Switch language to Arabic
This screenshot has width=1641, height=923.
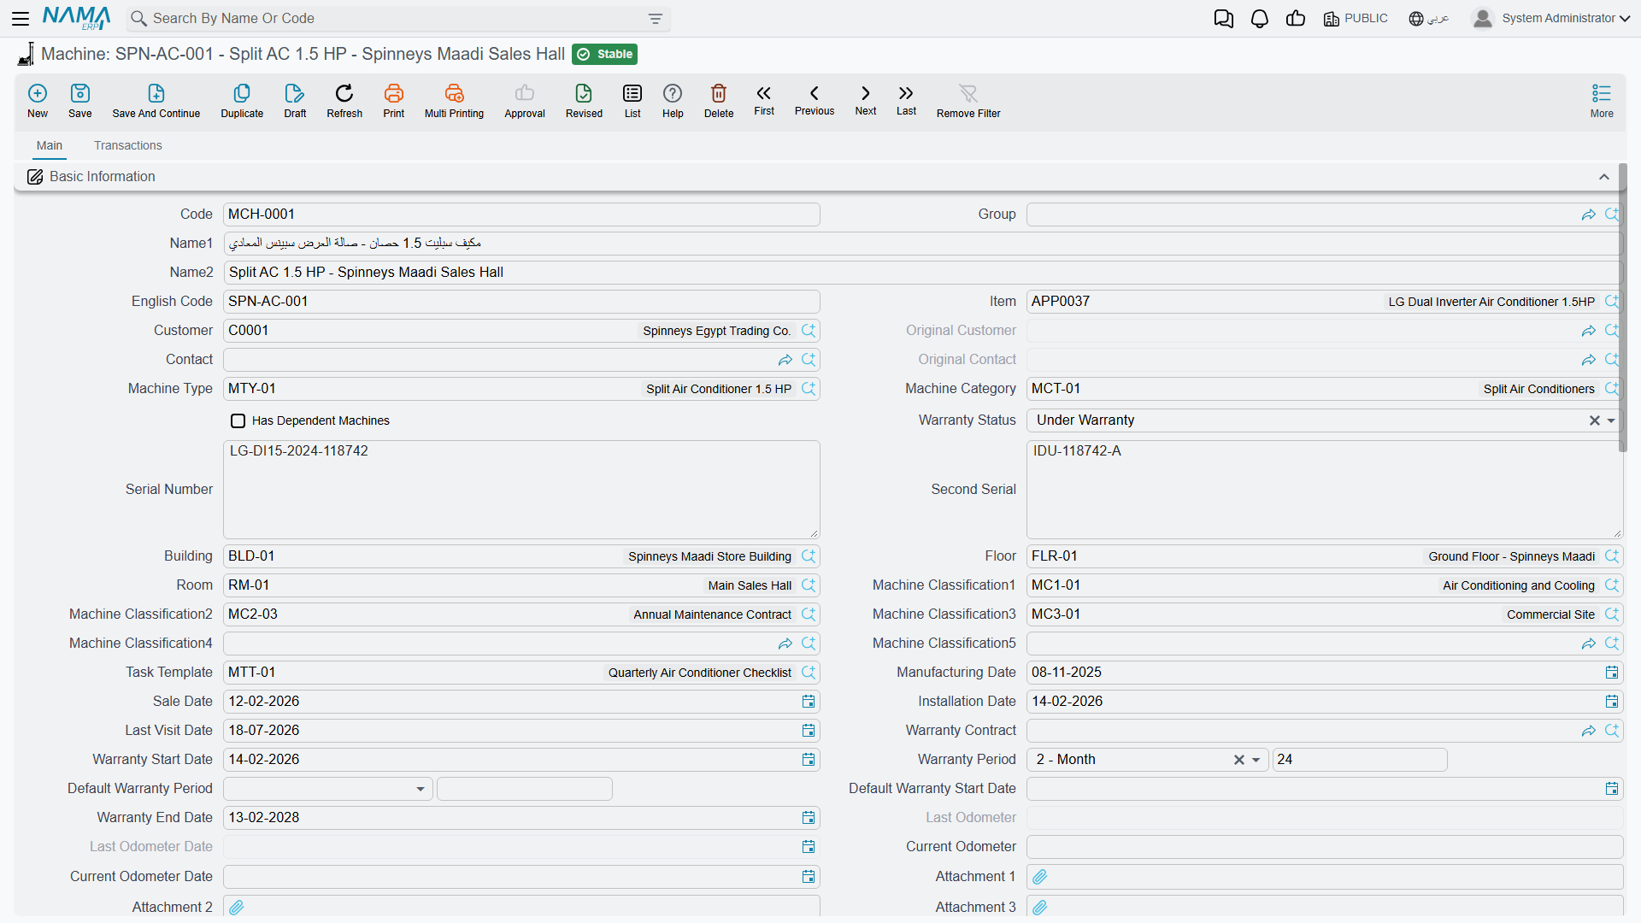pyautogui.click(x=1429, y=19)
